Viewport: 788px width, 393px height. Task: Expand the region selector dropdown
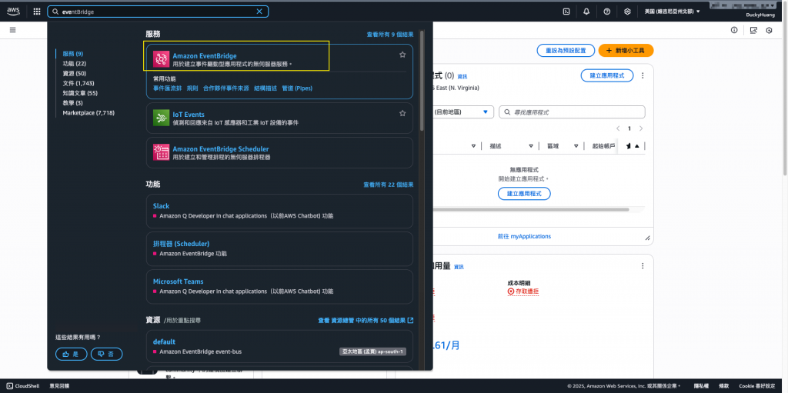672,12
